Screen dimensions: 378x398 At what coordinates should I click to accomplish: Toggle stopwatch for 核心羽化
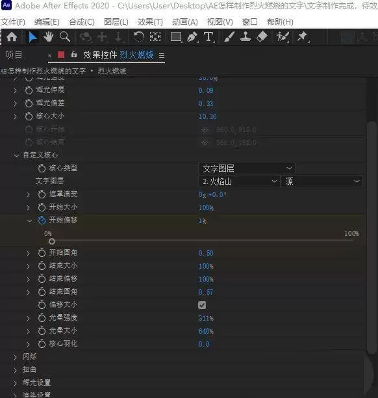[x=42, y=343]
